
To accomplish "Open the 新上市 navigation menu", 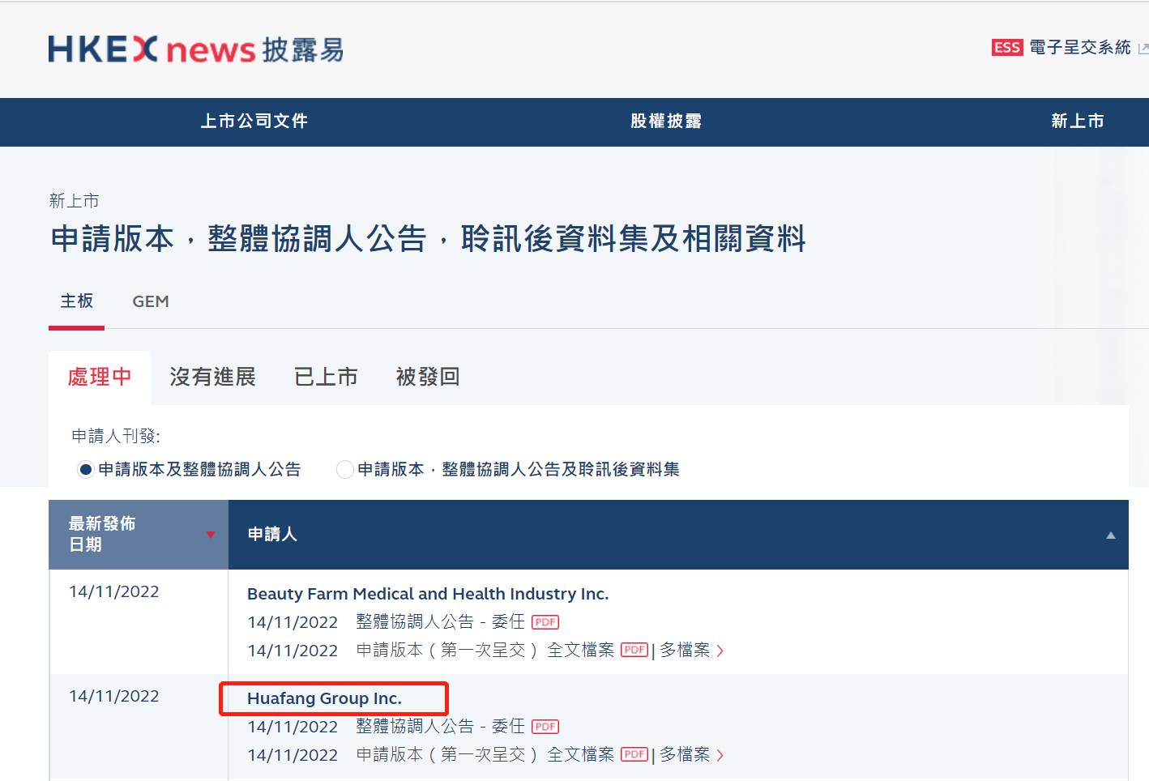I will (1078, 122).
